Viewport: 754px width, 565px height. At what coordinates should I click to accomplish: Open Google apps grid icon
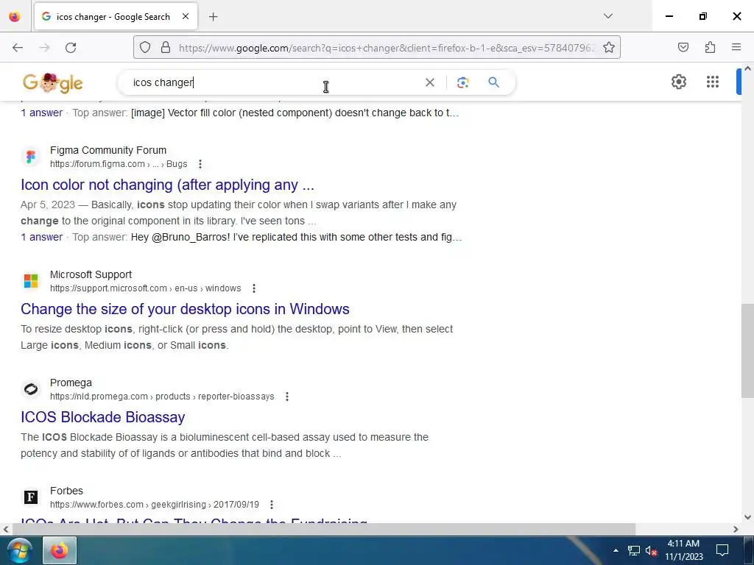(x=713, y=82)
